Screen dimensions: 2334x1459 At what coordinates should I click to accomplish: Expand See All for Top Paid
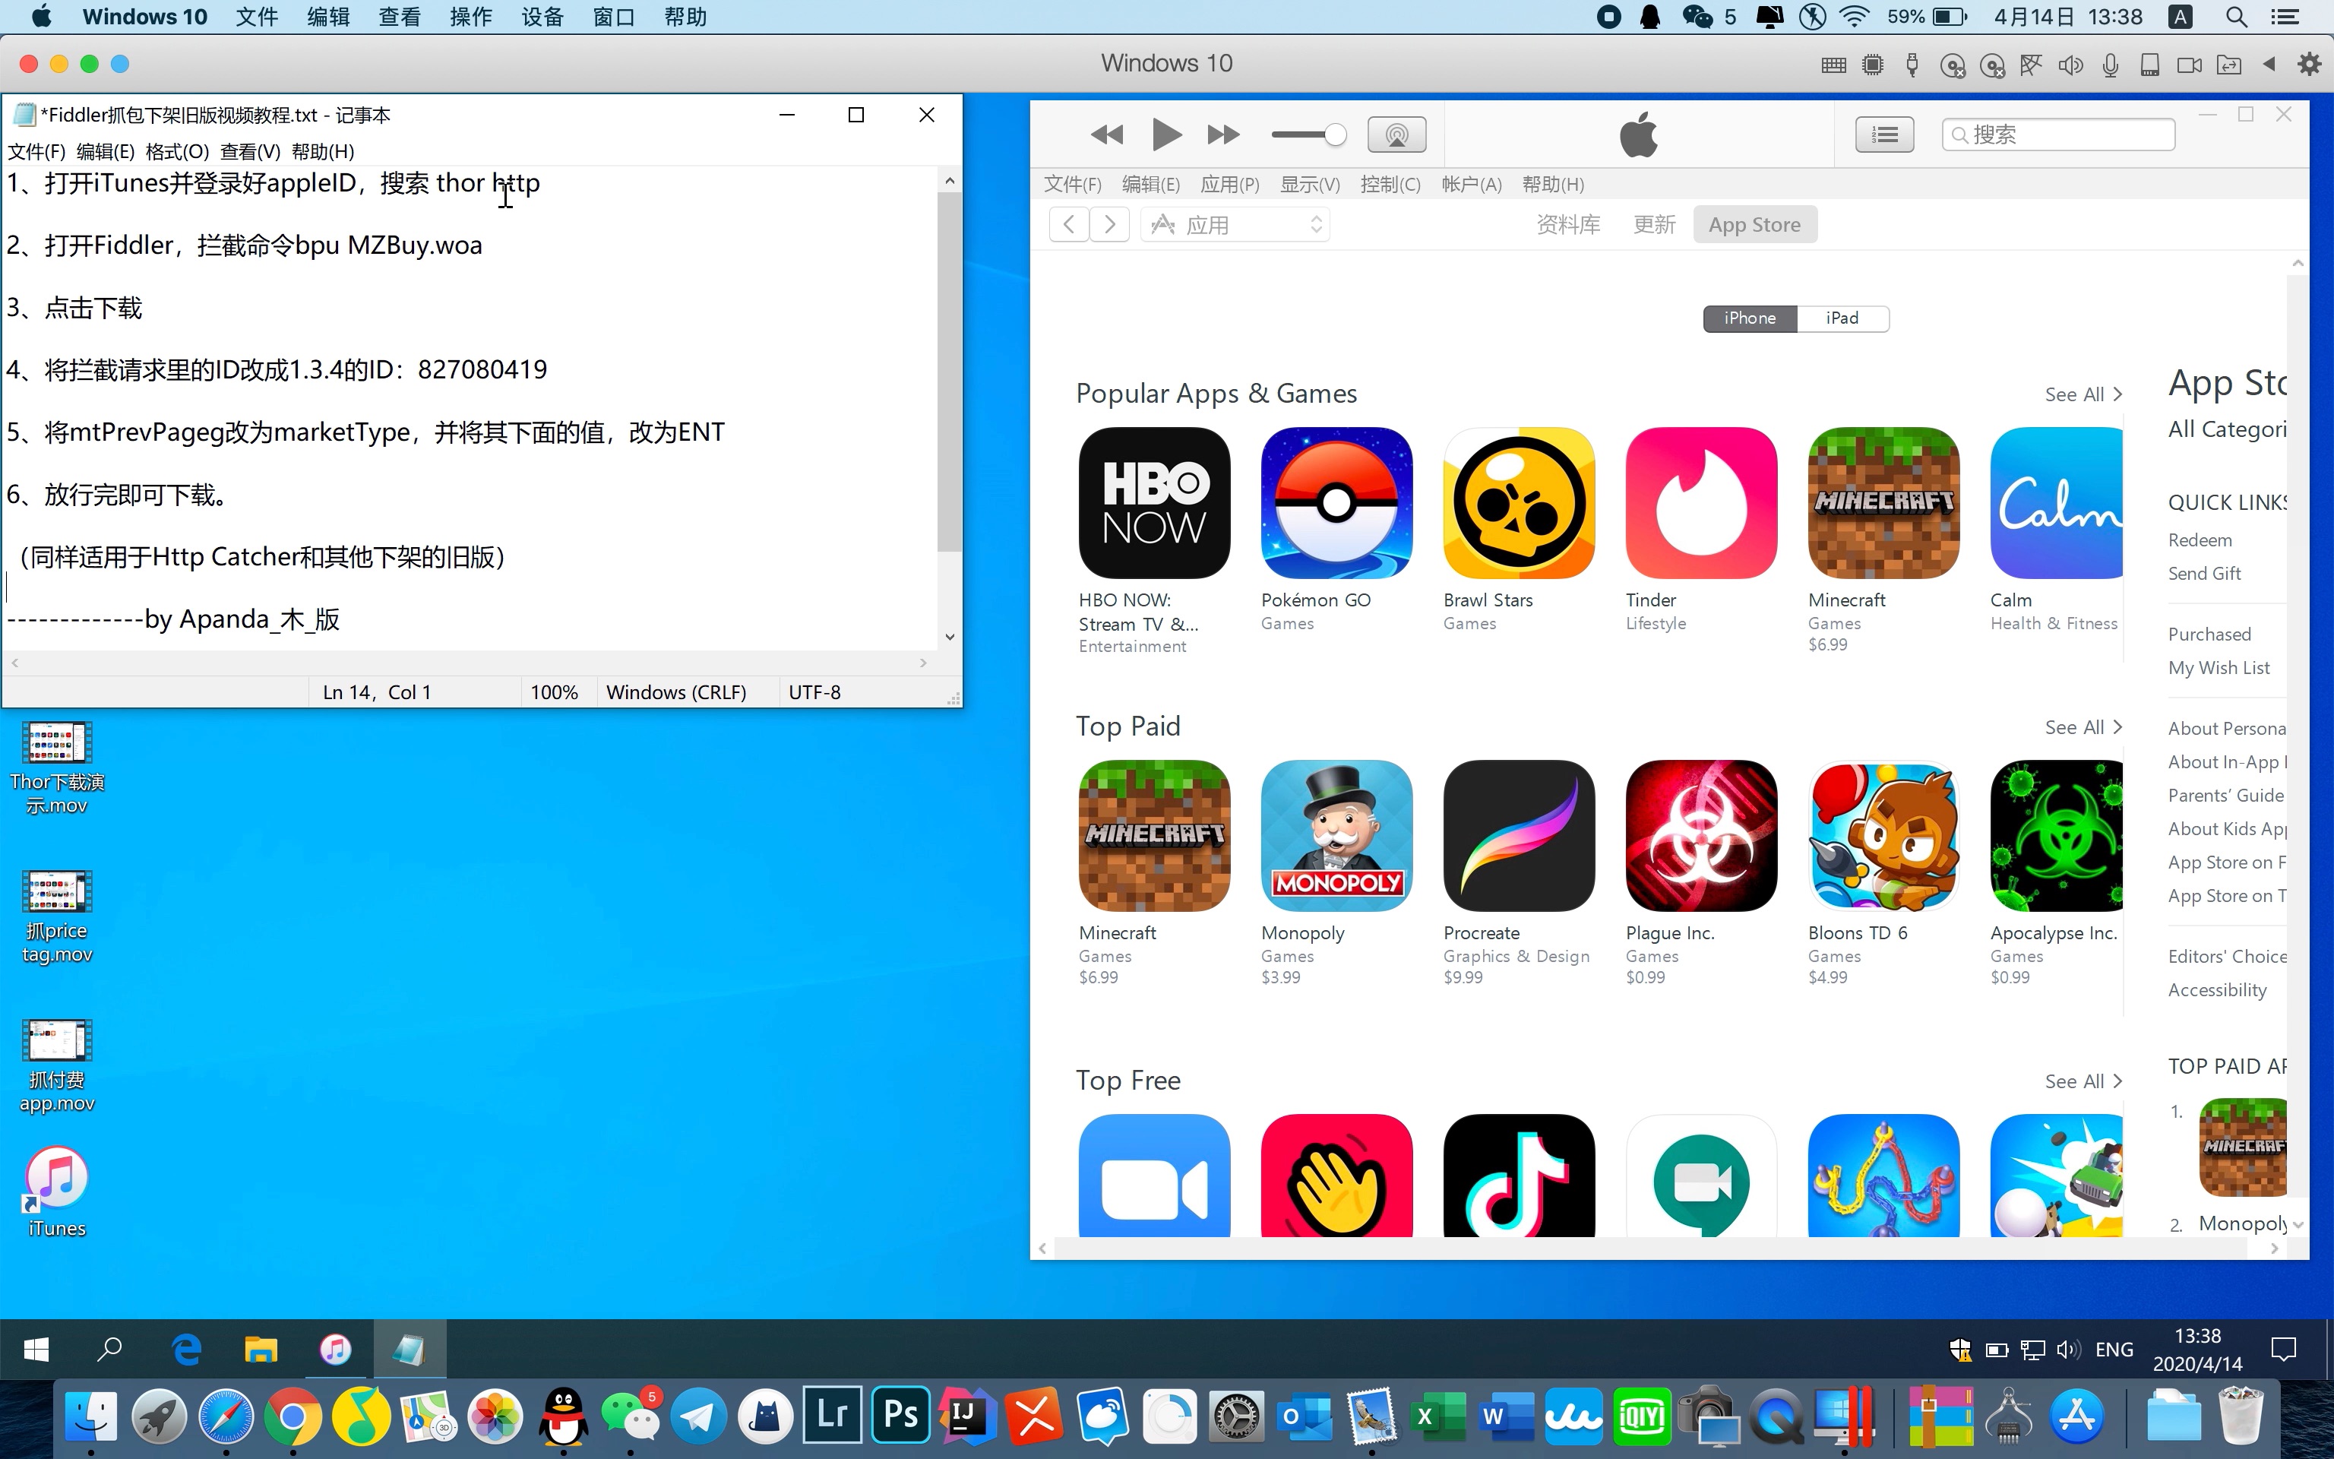[x=2083, y=727]
